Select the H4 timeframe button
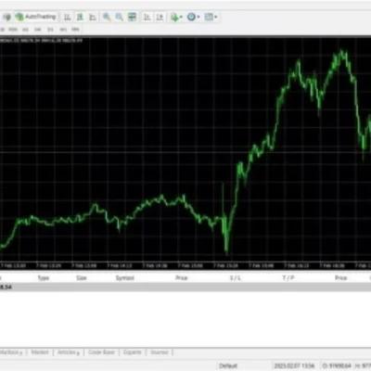371x371 pixels. click(x=38, y=30)
